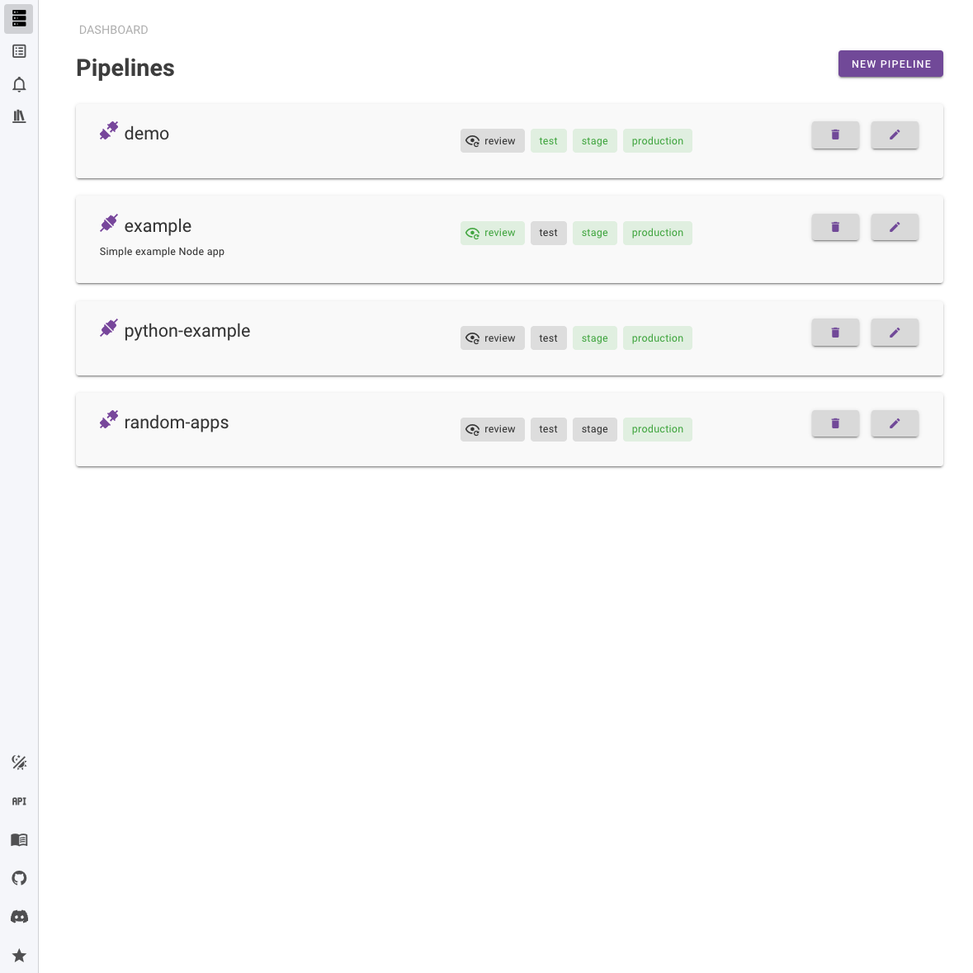
Task: Select stage phase of python-example pipeline
Action: [x=594, y=338]
